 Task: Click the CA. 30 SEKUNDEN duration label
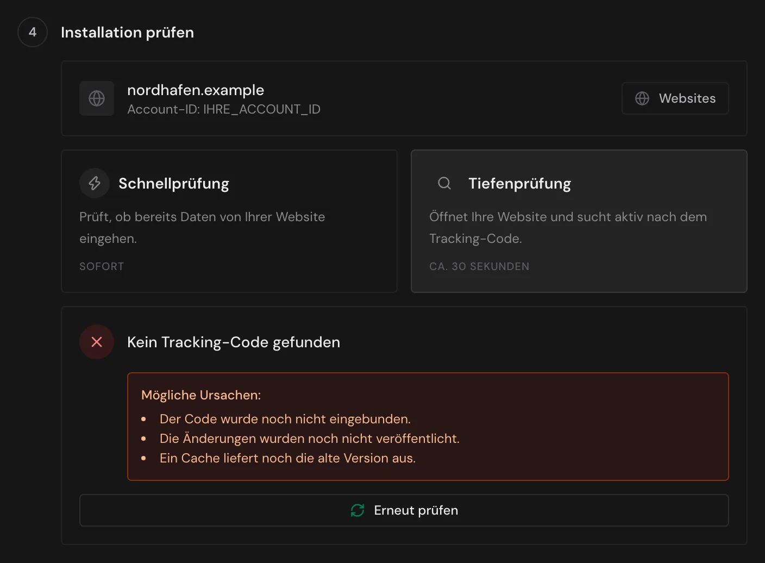coord(479,266)
